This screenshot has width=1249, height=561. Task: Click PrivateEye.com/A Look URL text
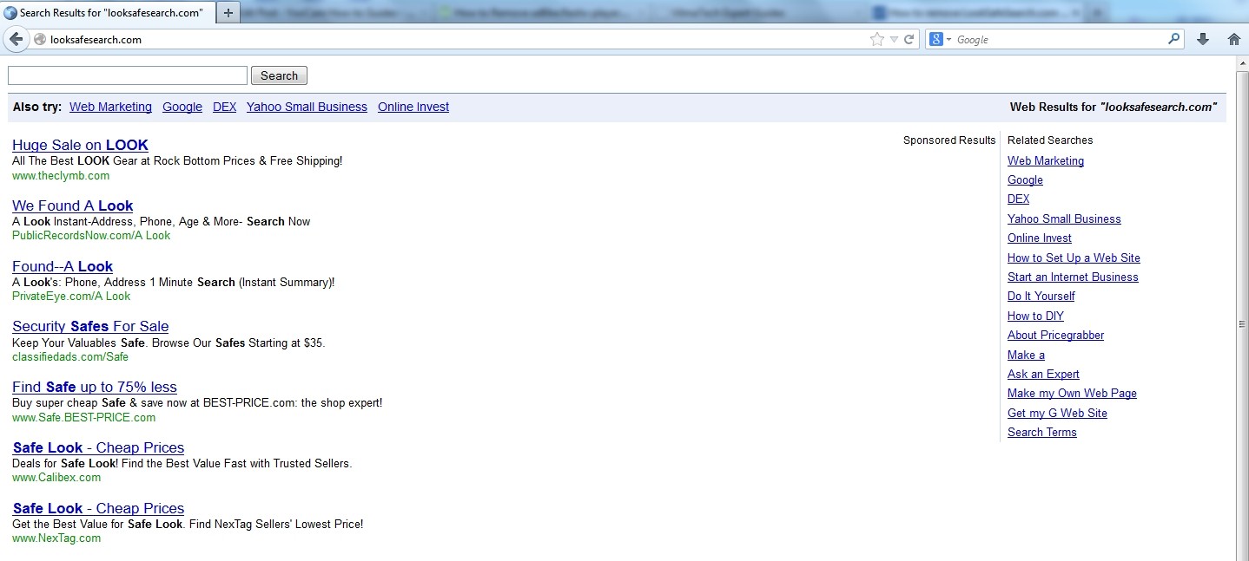[x=71, y=296]
